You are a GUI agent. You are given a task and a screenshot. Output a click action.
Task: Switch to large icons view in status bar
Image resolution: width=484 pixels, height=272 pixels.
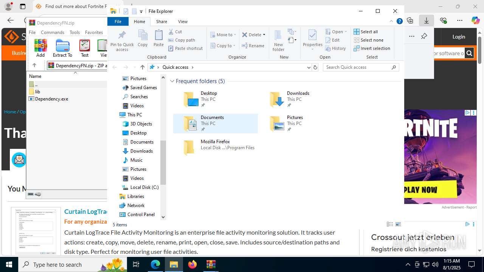pyautogui.click(x=398, y=224)
